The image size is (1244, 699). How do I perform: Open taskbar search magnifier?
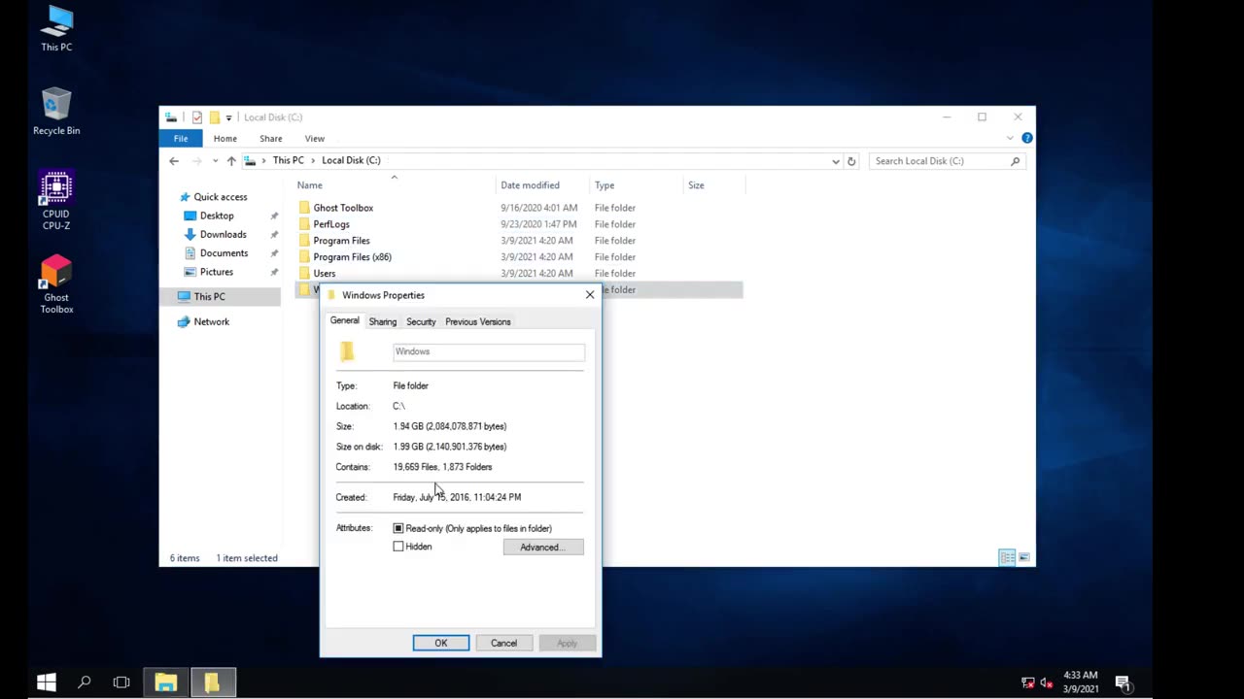coord(84,682)
